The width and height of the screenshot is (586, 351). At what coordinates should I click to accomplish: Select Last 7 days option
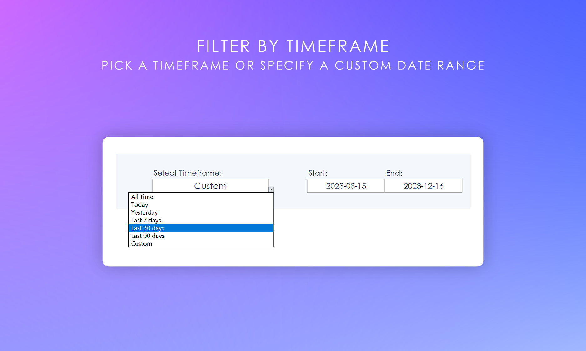pyautogui.click(x=146, y=220)
